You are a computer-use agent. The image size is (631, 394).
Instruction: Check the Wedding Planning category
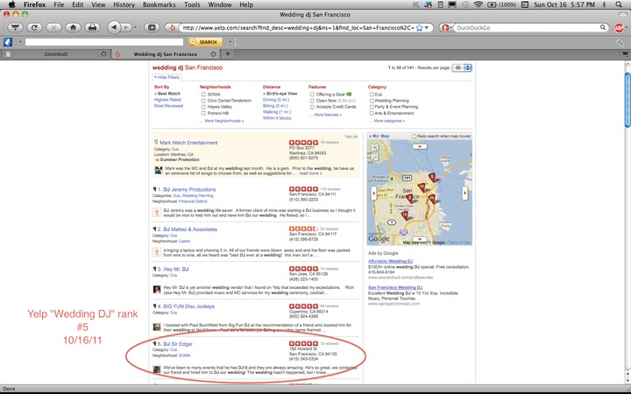tap(372, 101)
